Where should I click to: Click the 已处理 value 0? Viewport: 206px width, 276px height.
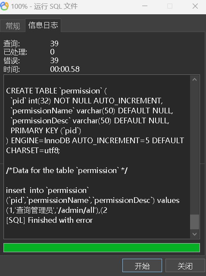click(52, 52)
